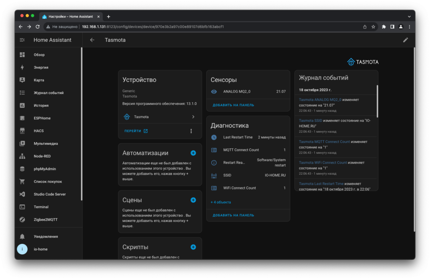Click the main page scrollbar
Viewport: 430px width, 279px height.
(x=414, y=139)
